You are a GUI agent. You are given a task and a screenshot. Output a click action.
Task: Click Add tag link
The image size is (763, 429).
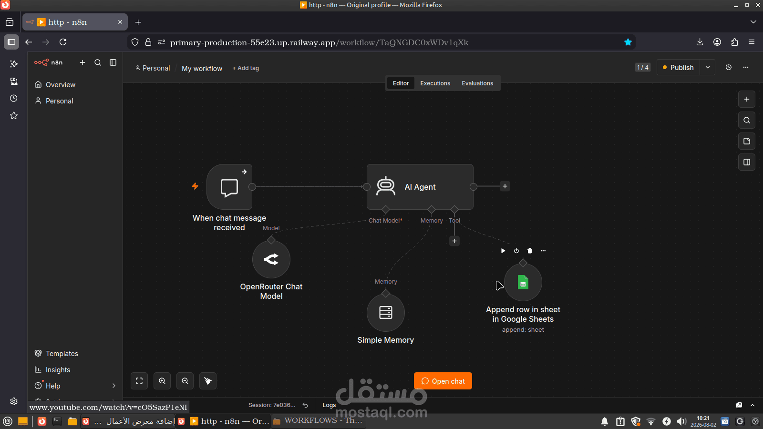(246, 68)
